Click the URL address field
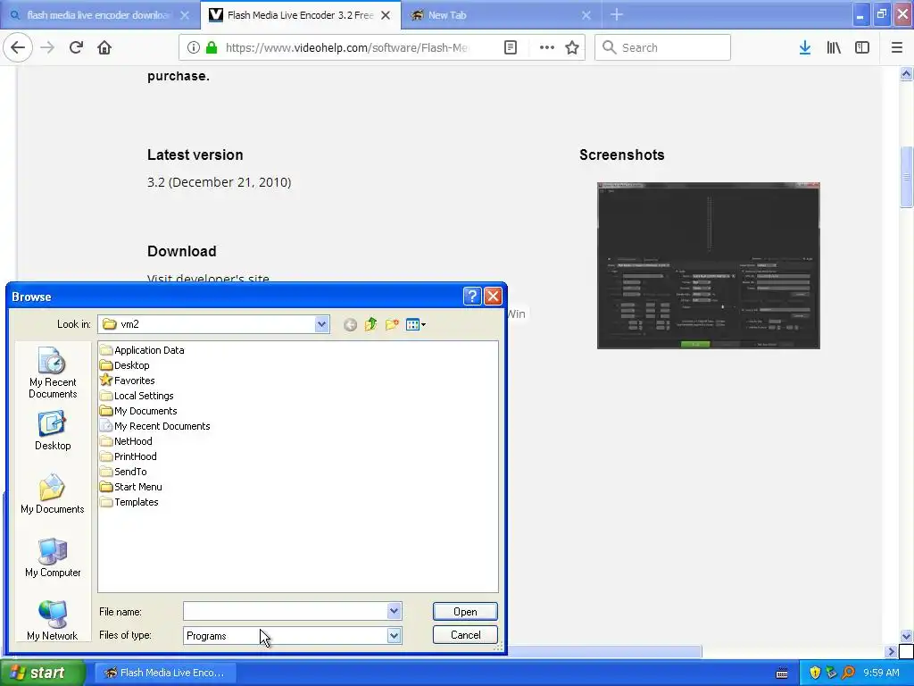This screenshot has height=686, width=914. click(346, 47)
